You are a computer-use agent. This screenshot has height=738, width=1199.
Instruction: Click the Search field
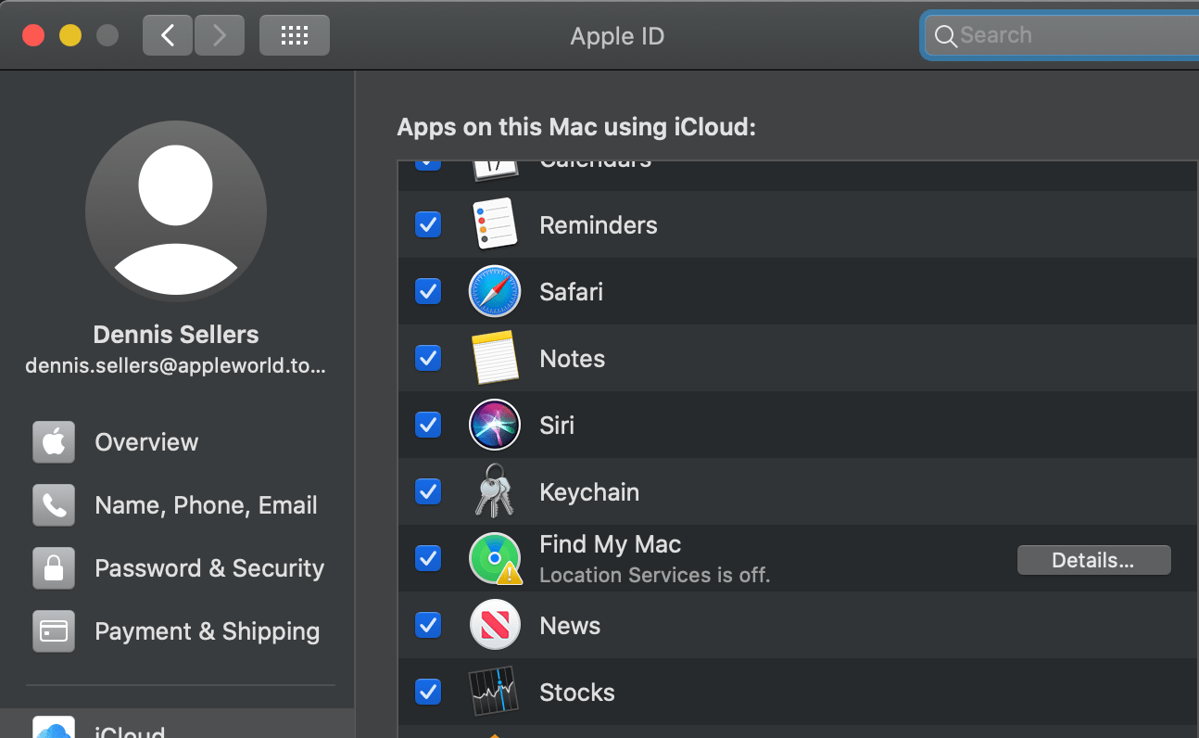1066,35
